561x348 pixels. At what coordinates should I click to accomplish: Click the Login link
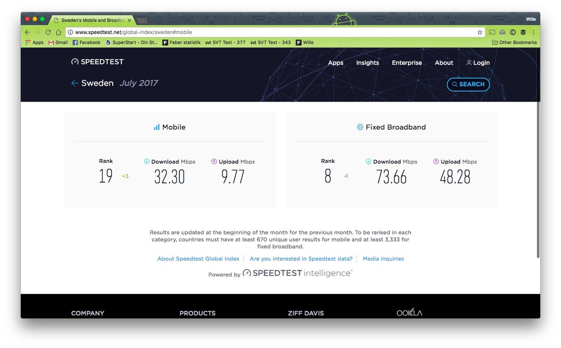point(478,63)
